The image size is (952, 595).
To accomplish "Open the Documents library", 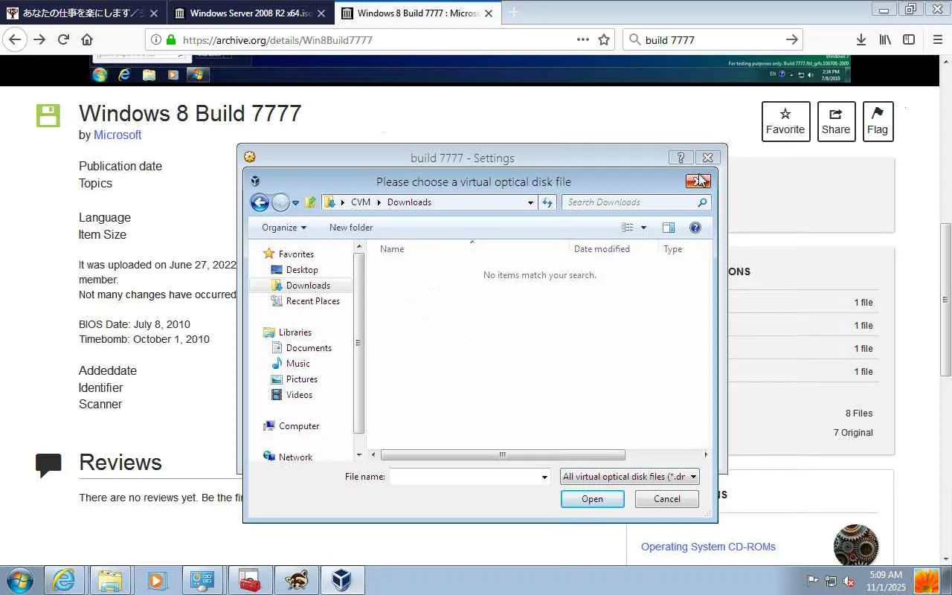I will click(x=309, y=348).
